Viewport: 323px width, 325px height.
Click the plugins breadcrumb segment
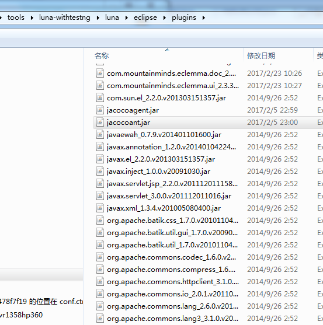(x=184, y=18)
